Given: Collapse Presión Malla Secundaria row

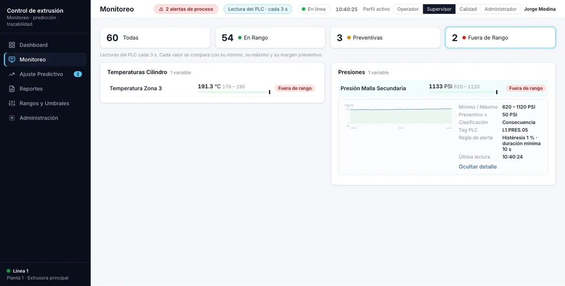Looking at the screenshot, I should point(443,88).
